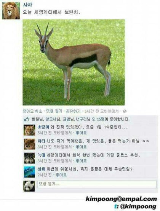Click the lion profile picture
Viewport: 160px width, 211px height.
[11, 11]
